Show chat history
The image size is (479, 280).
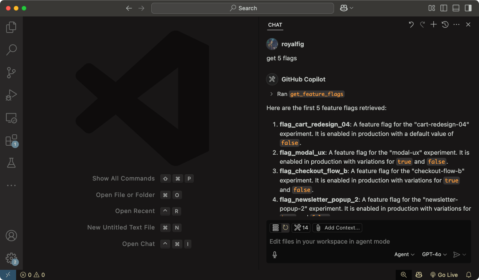tap(445, 25)
